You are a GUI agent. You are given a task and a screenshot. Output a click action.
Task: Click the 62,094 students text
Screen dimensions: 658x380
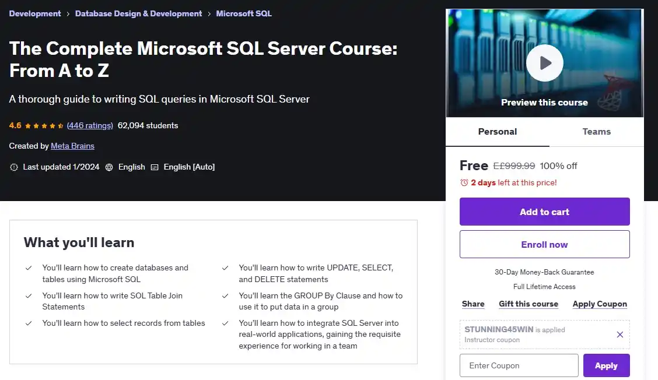pos(148,125)
